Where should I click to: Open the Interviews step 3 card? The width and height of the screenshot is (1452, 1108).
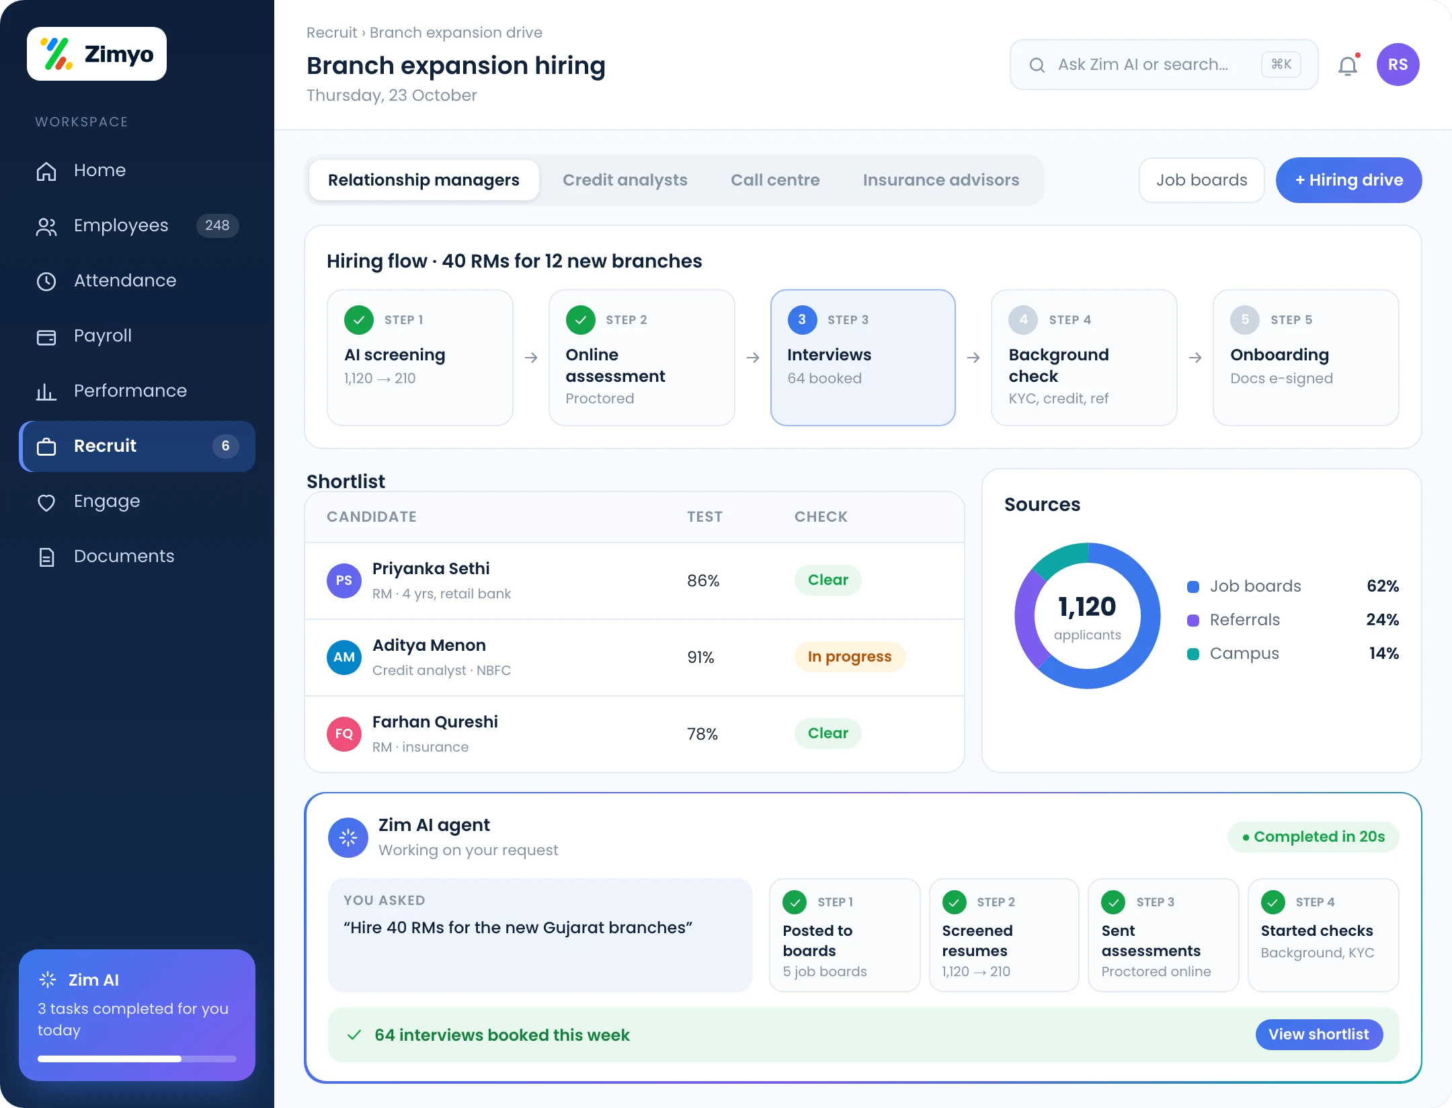pyautogui.click(x=862, y=358)
